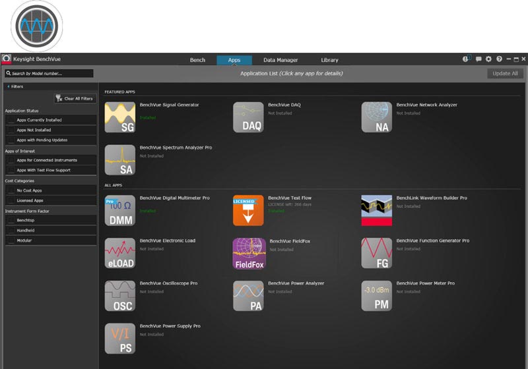This screenshot has width=528, height=369.
Task: Click the BenchVue Network Analyzer title
Action: [426, 105]
